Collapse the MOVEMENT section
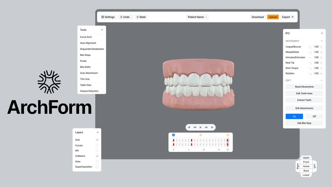The width and height of the screenshot is (332, 187). pyautogui.click(x=322, y=41)
